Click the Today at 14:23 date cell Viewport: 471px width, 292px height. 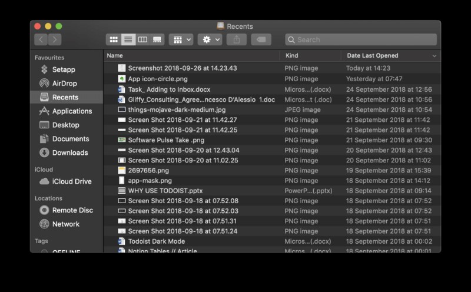tap(368, 68)
